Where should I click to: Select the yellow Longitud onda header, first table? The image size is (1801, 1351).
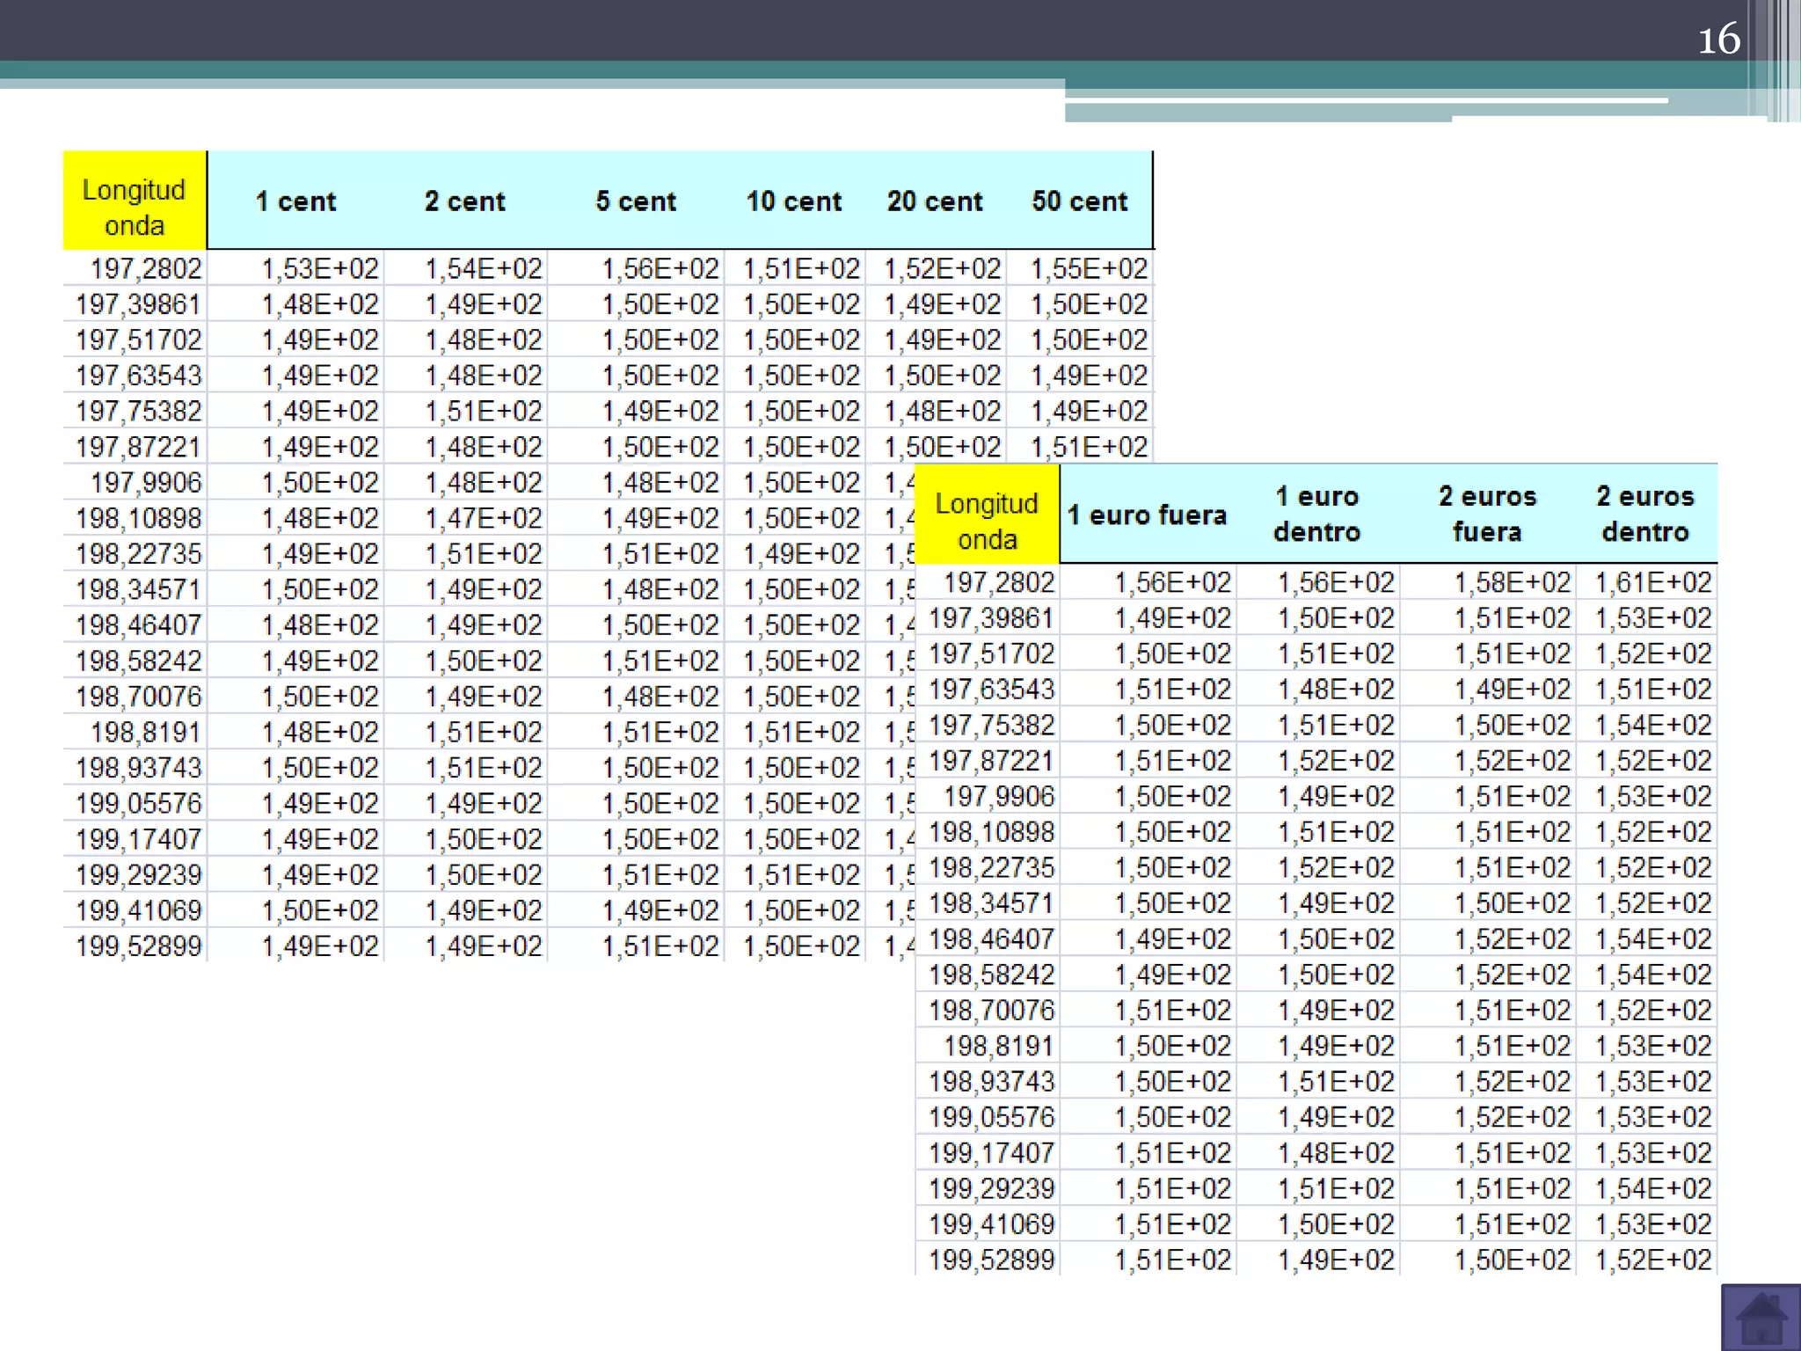click(135, 207)
